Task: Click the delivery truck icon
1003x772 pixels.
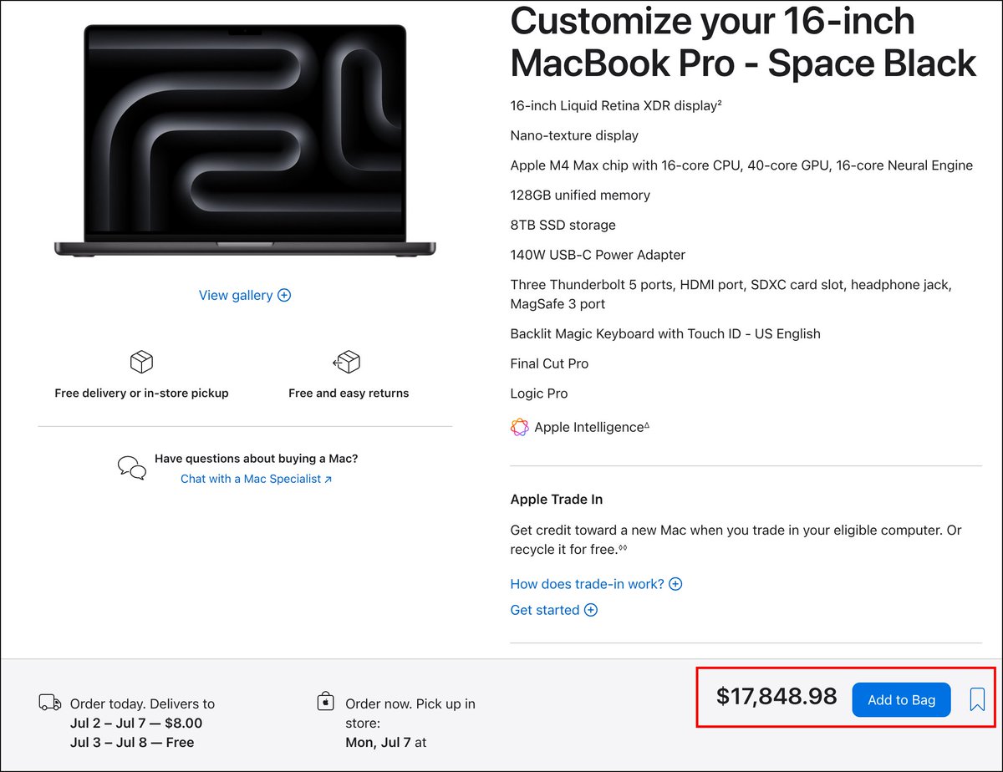Action: [x=50, y=703]
